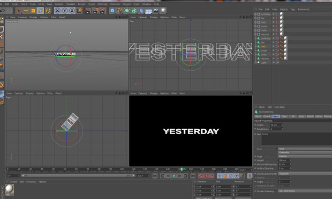Open the green array modeling icon
This screenshot has height=199, width=332.
pos(134,10)
